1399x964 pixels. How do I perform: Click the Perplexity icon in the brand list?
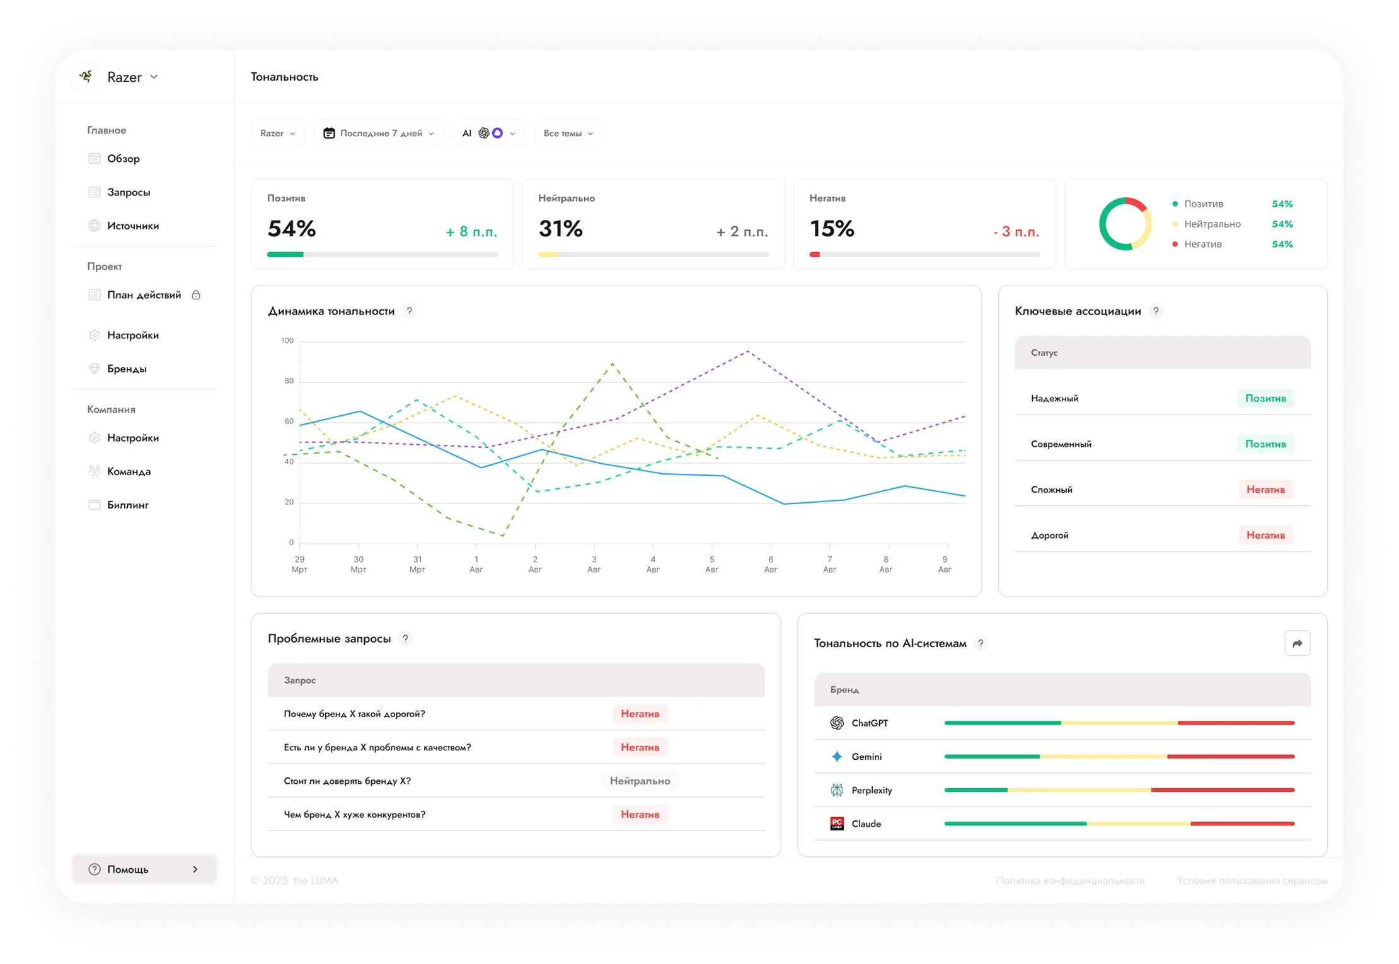coord(837,790)
